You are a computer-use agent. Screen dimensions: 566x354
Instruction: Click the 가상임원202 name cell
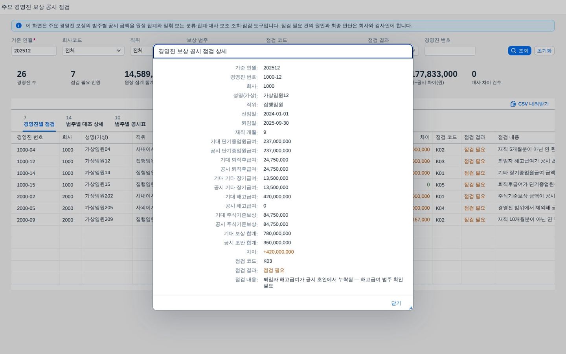tap(99, 196)
